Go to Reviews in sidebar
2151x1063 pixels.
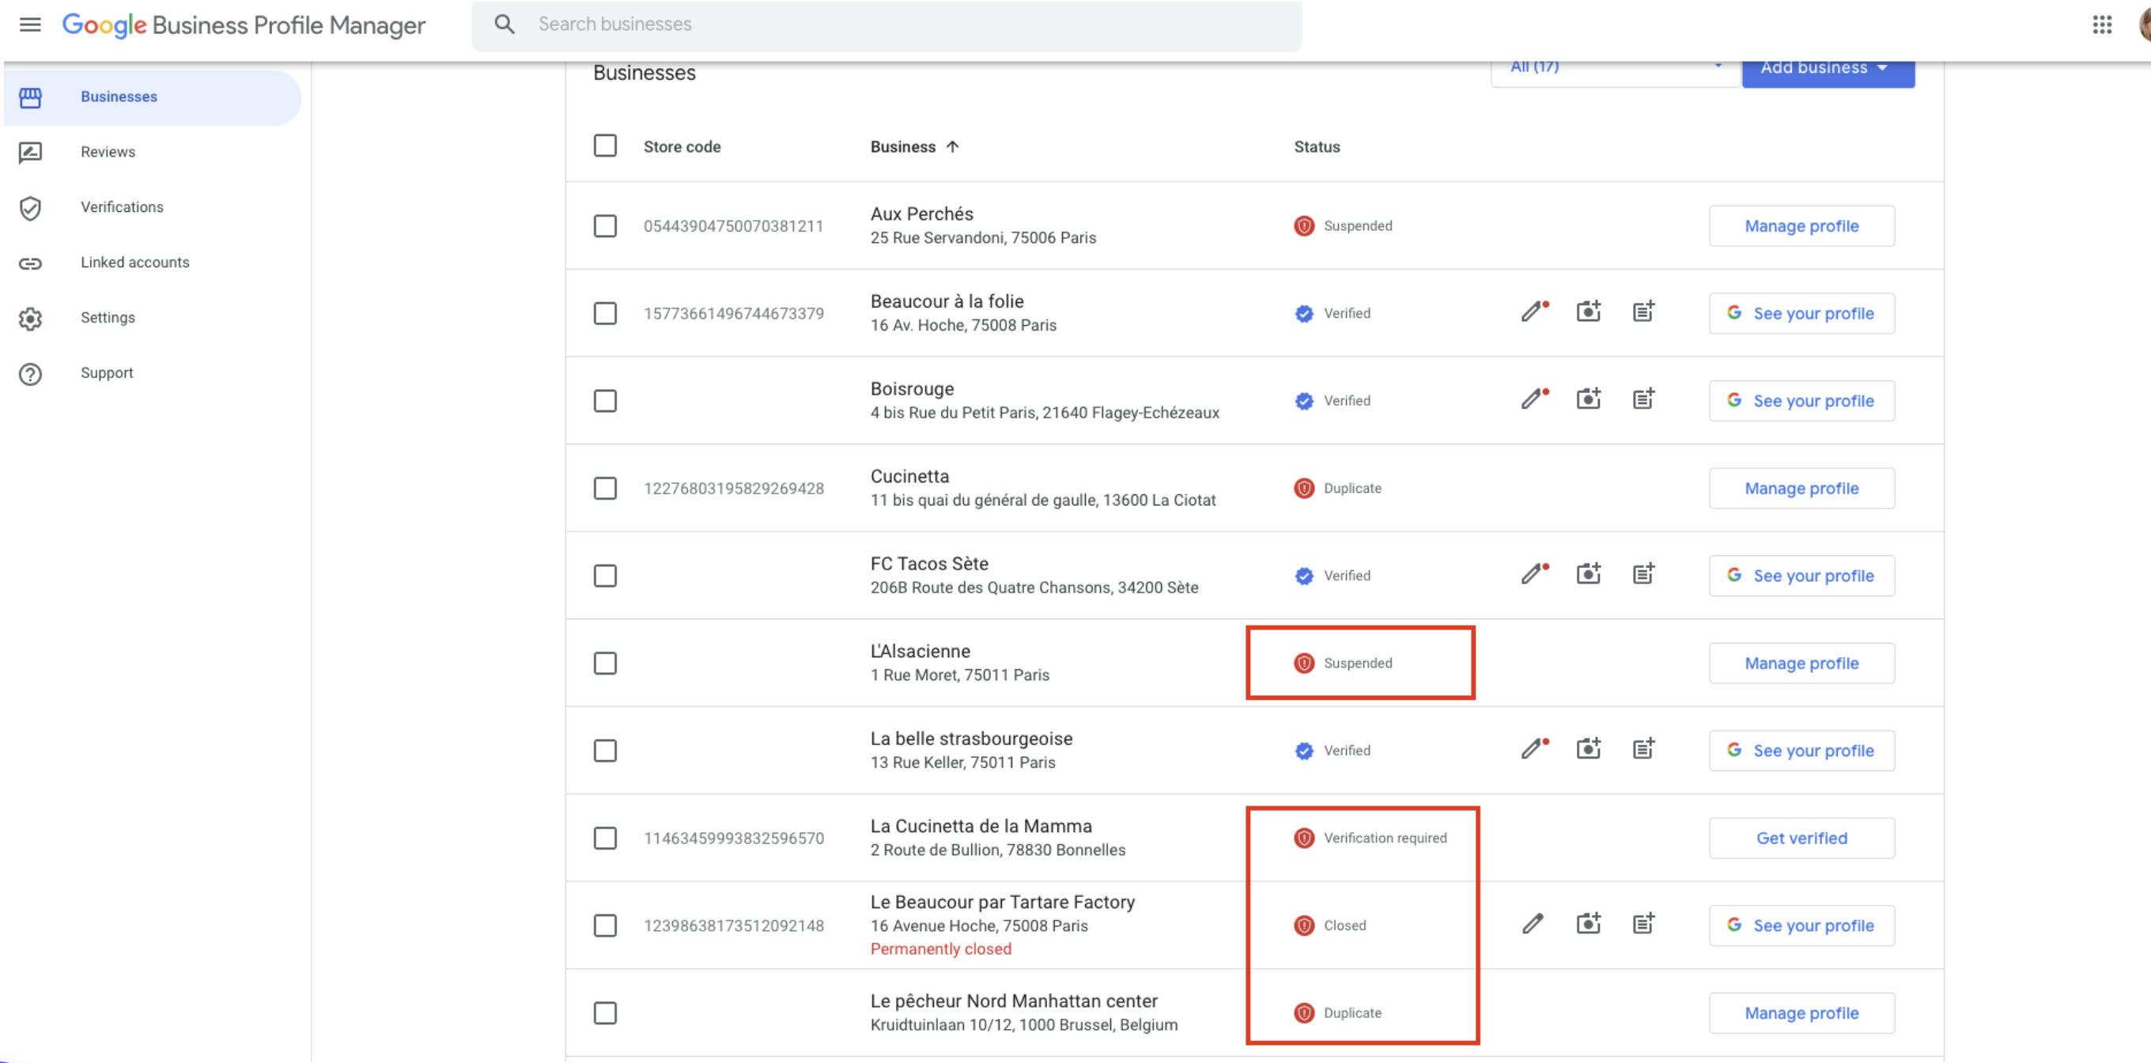pyautogui.click(x=108, y=151)
